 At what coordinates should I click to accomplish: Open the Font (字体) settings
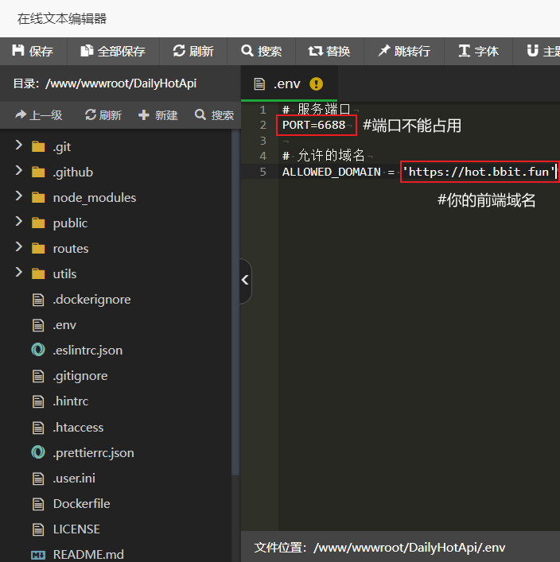pyautogui.click(x=478, y=51)
